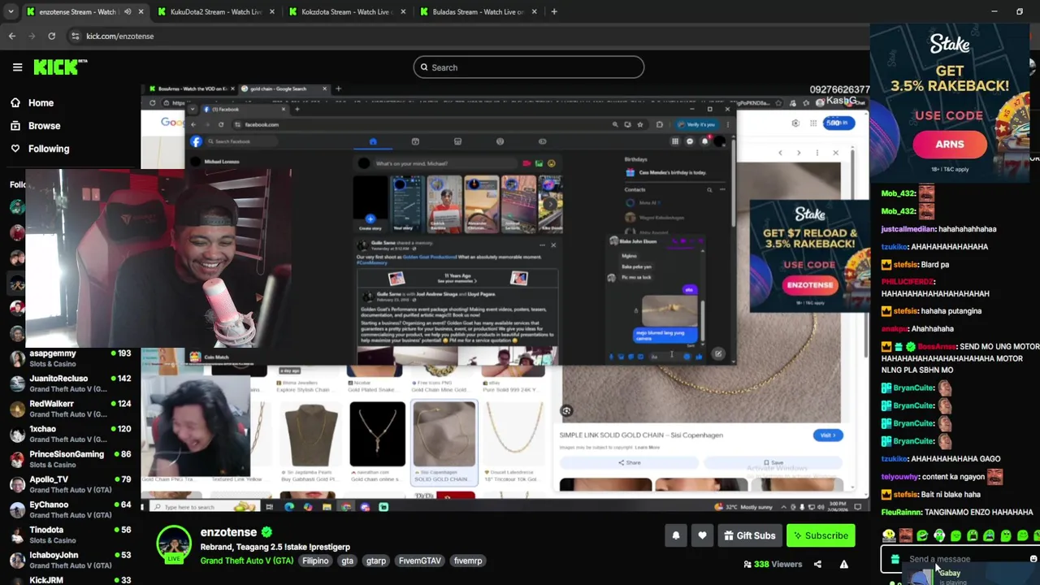
Task: Follow enzotense with the heart button
Action: pyautogui.click(x=702, y=535)
